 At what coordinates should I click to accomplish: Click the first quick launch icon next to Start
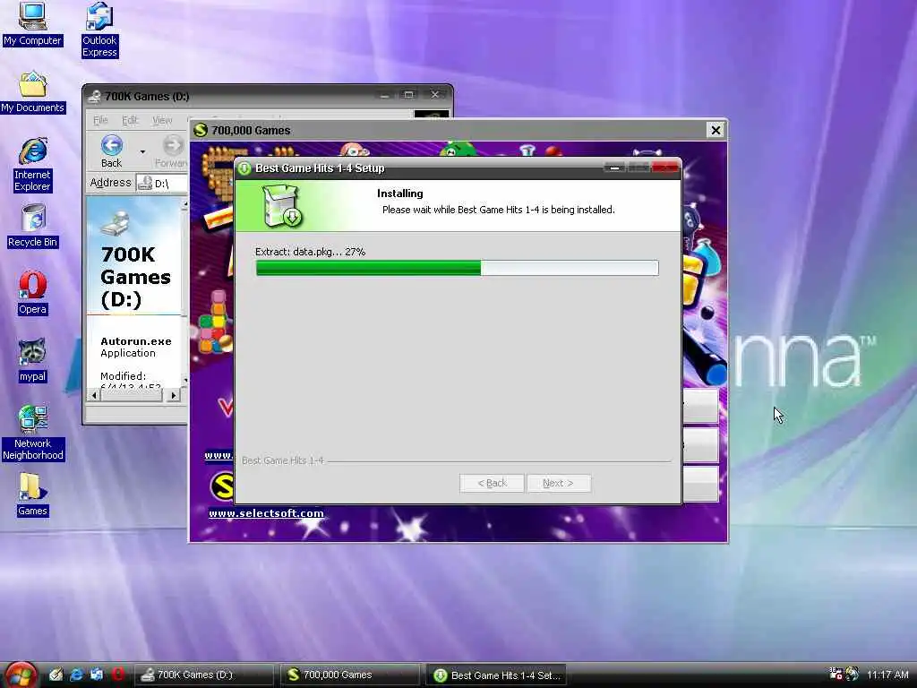click(x=56, y=675)
